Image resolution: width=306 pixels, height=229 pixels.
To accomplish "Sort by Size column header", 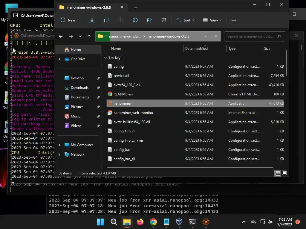I will coord(267,49).
